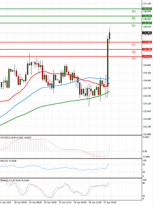Click the 20 Apr 16:00 time label

click(50, 202)
